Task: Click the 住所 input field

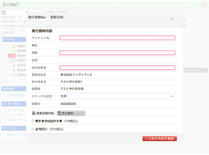Action: 117,60
